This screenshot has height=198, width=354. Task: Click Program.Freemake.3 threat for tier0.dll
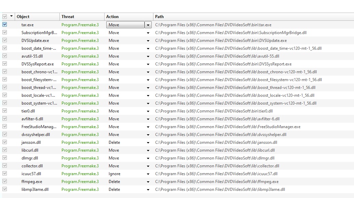(x=80, y=111)
